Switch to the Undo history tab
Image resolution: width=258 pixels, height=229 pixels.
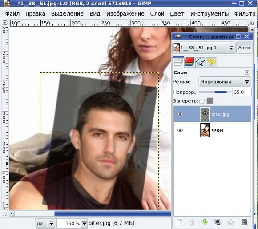(211, 62)
